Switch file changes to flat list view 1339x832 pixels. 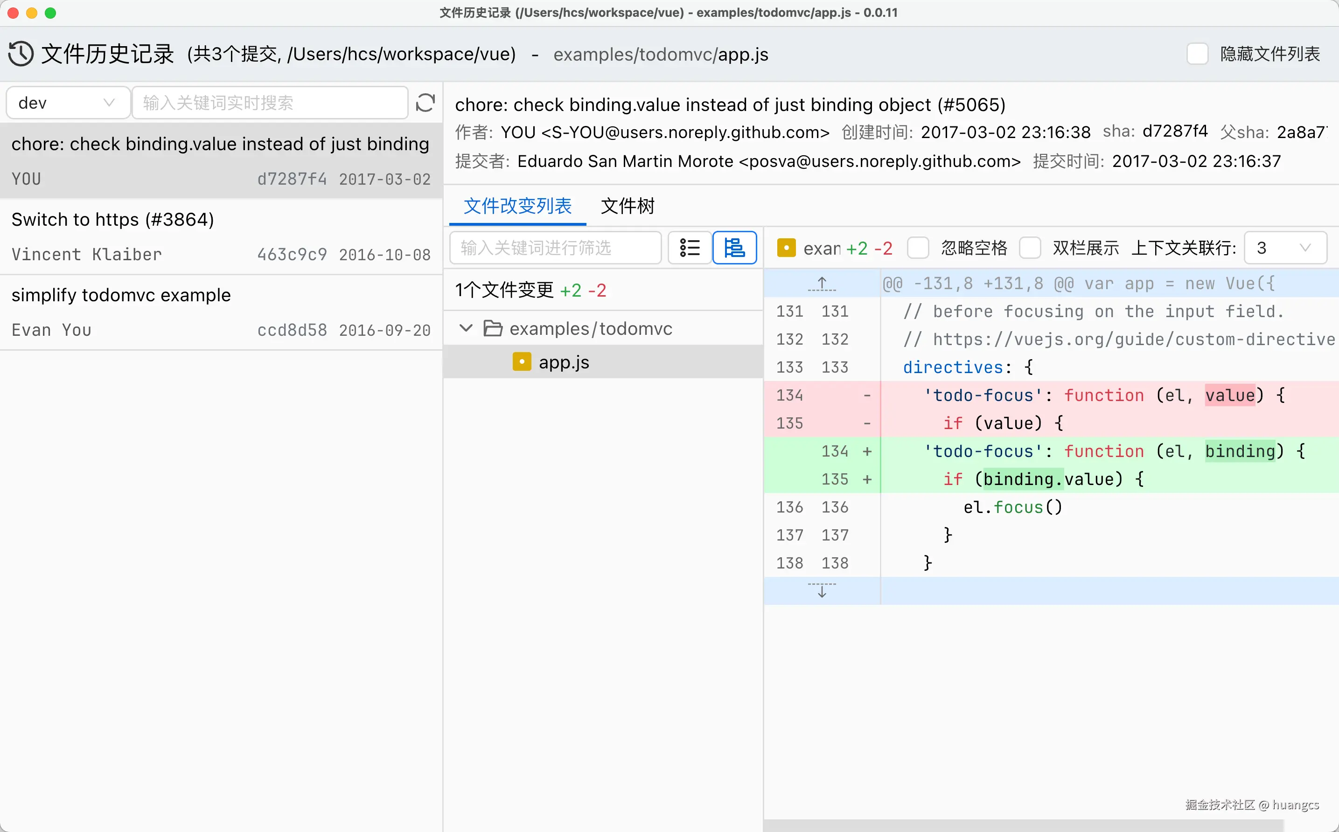pos(690,248)
